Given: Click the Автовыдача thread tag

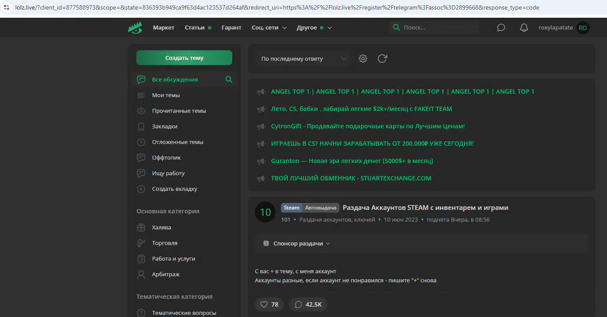Looking at the screenshot, I should (320, 208).
